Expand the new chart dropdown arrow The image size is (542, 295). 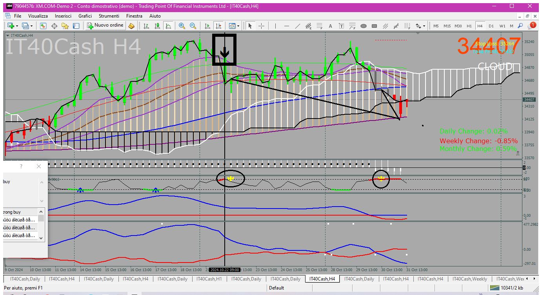click(17, 26)
